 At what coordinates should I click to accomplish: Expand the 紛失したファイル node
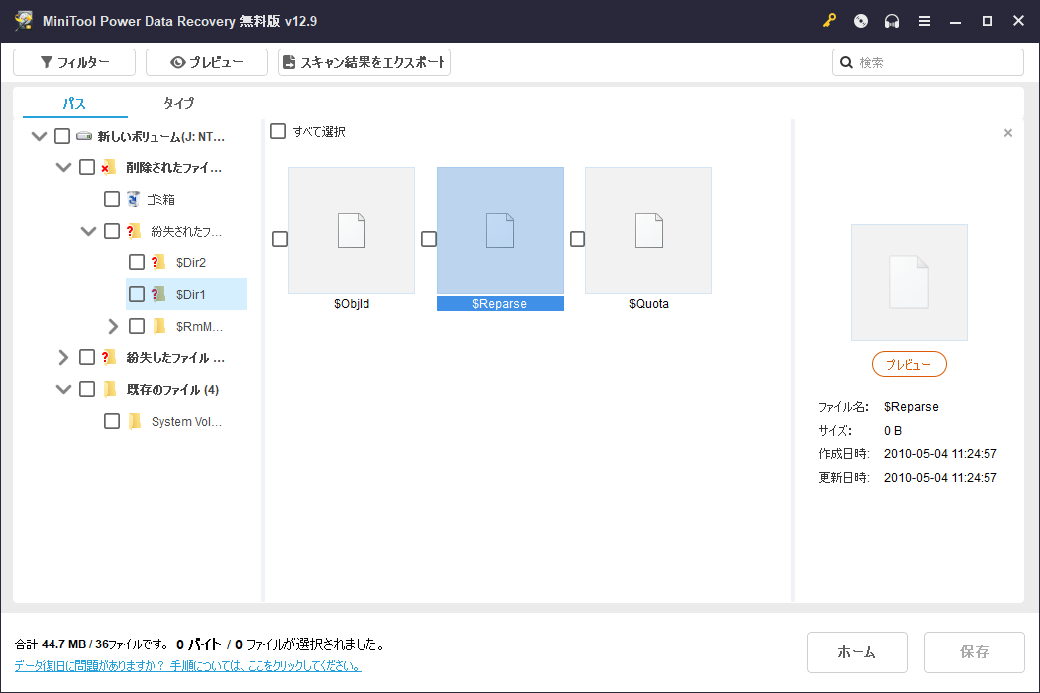click(x=63, y=357)
